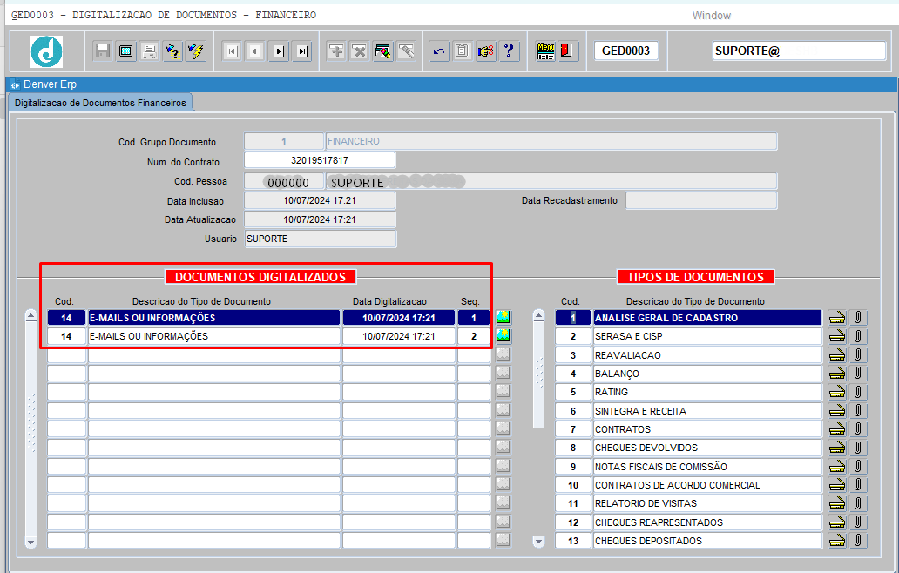
Task: Click the Denver 'd' logo
Action: (46, 51)
